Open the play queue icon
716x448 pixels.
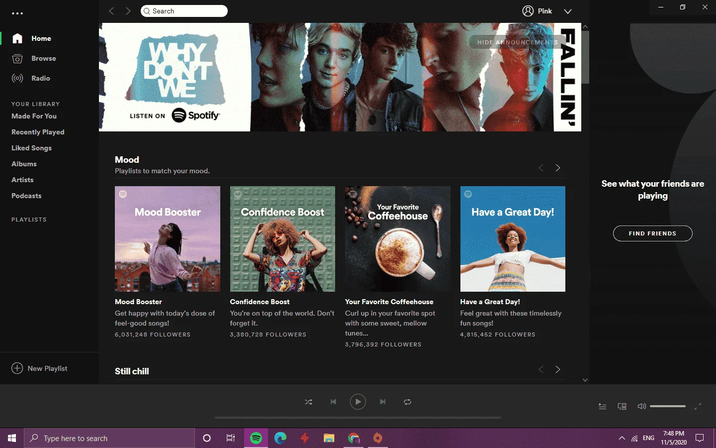pos(602,406)
